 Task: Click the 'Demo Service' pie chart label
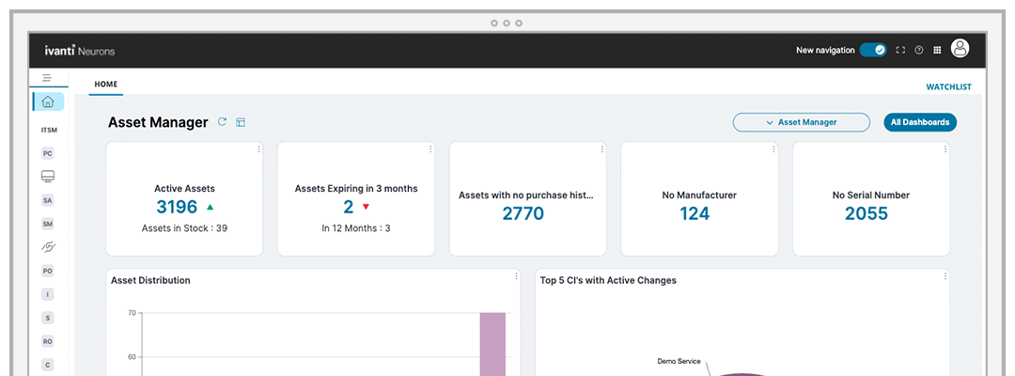pyautogui.click(x=679, y=361)
